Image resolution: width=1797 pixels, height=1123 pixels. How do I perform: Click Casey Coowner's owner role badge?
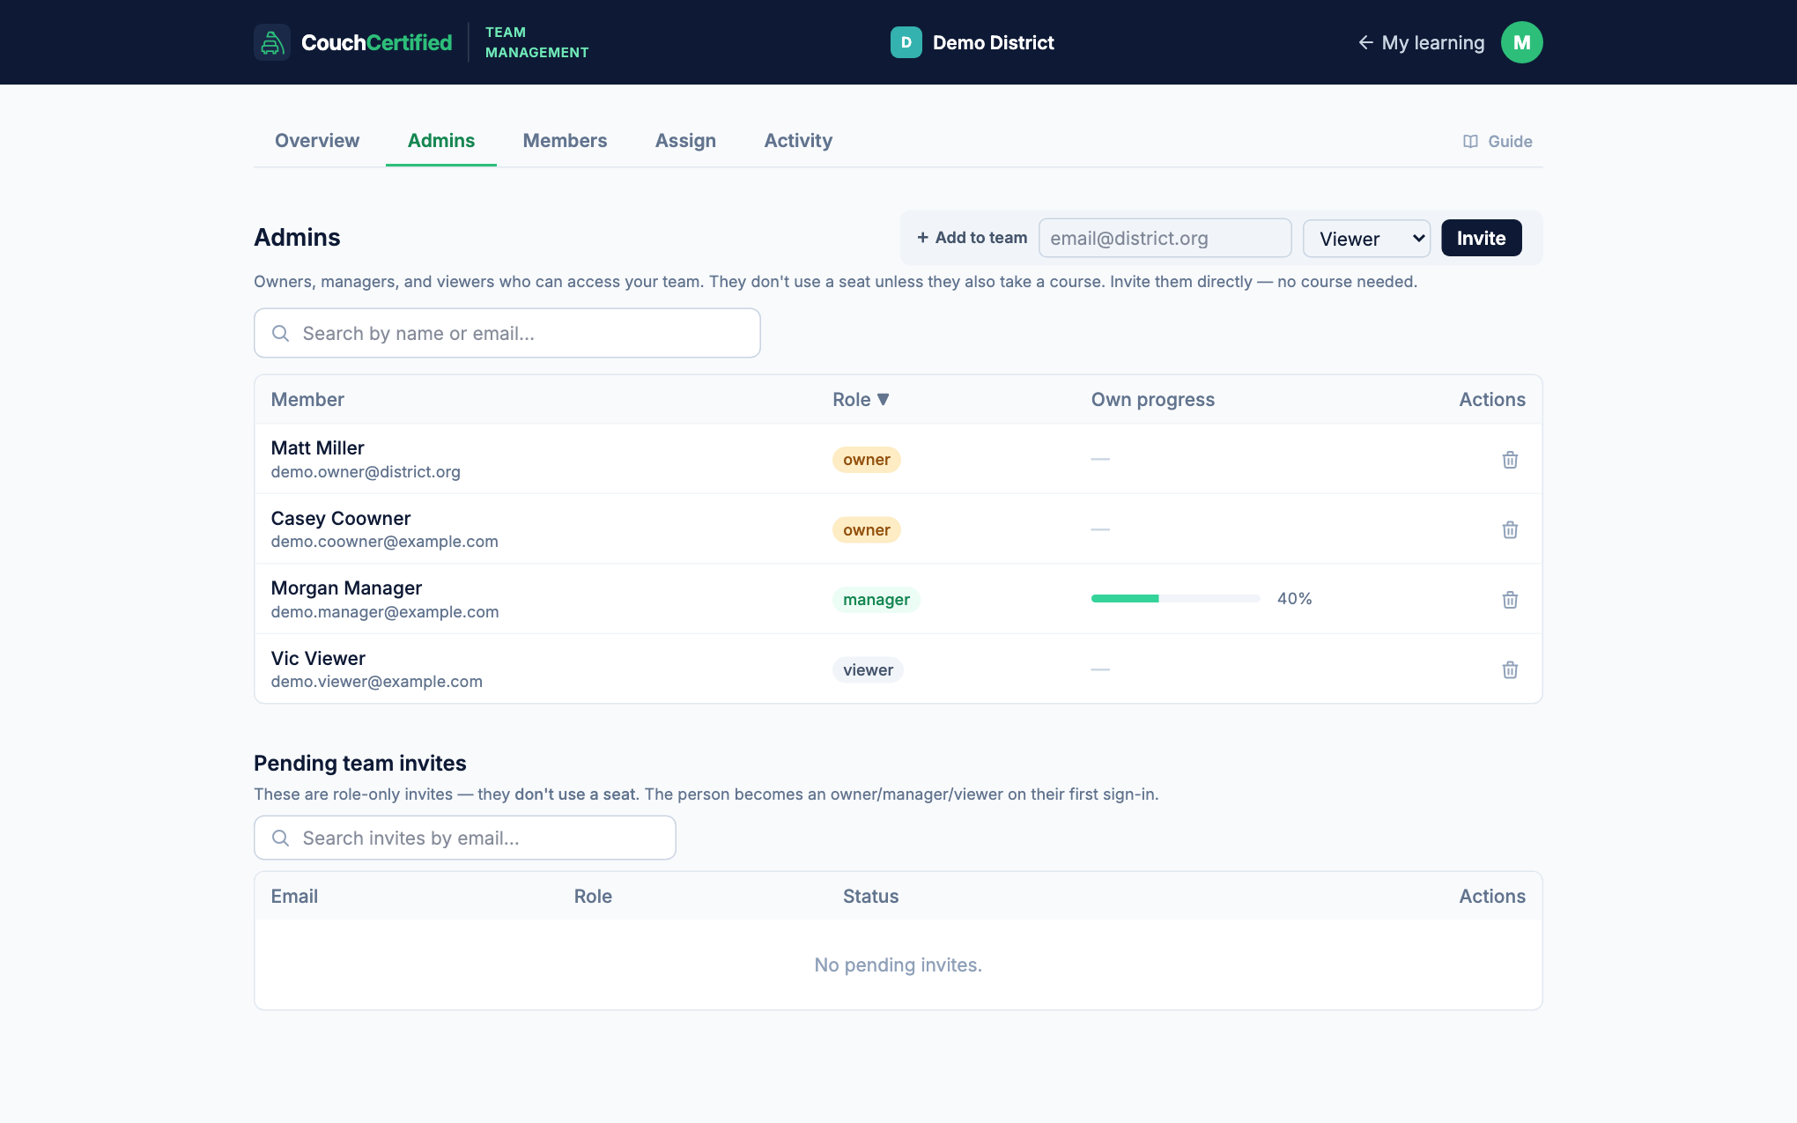click(x=866, y=530)
